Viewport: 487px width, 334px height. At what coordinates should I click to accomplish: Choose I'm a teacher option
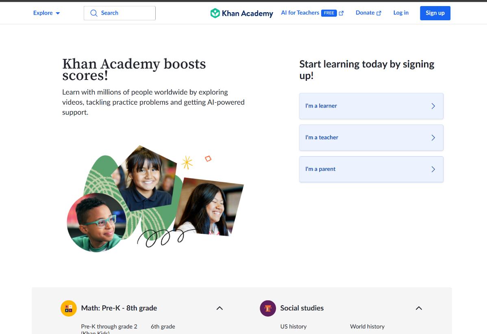pyautogui.click(x=371, y=138)
